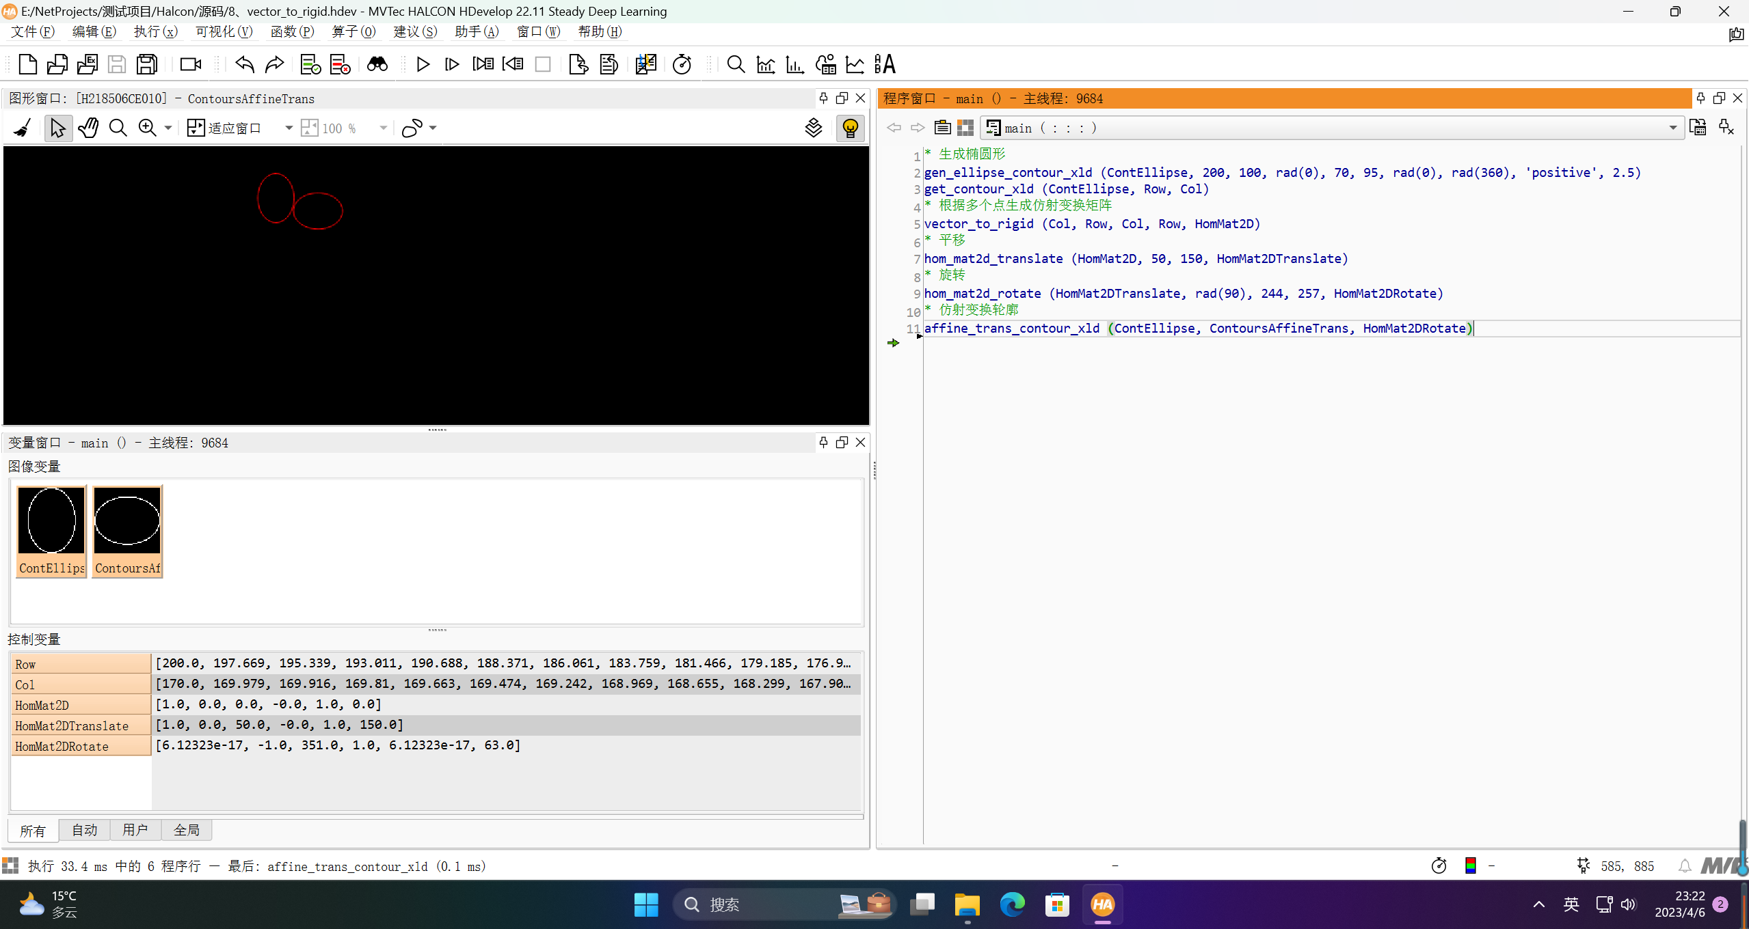1749x929 pixels.
Task: Open the main procedure selector dropdown
Action: click(1672, 128)
